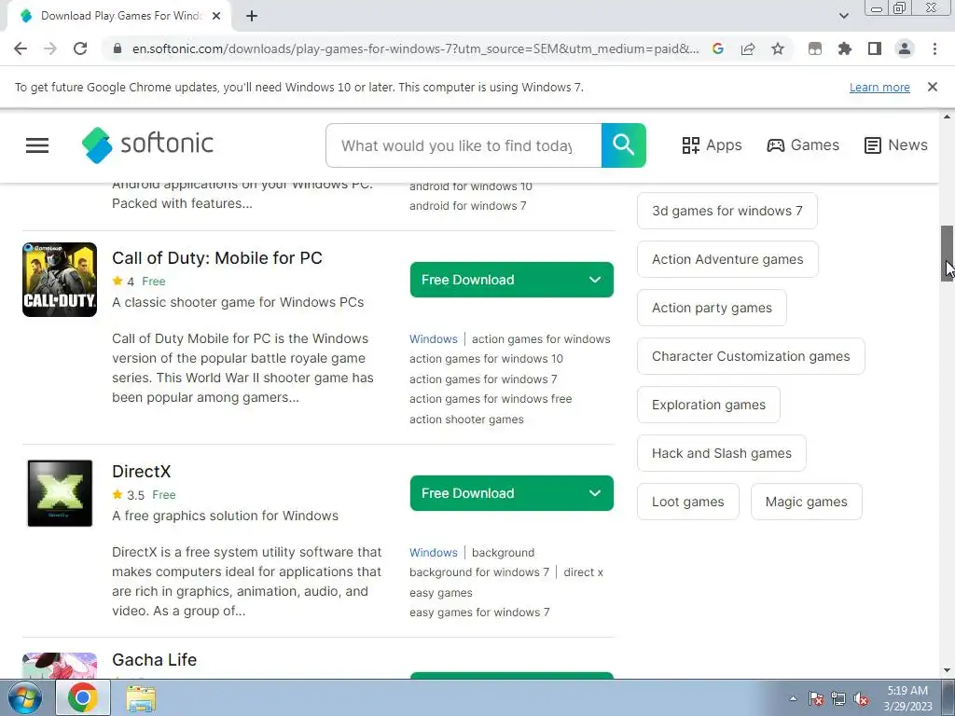Click the browser forward arrow

(x=50, y=48)
